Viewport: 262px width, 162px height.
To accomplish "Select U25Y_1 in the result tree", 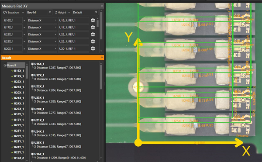I will 19,152.
